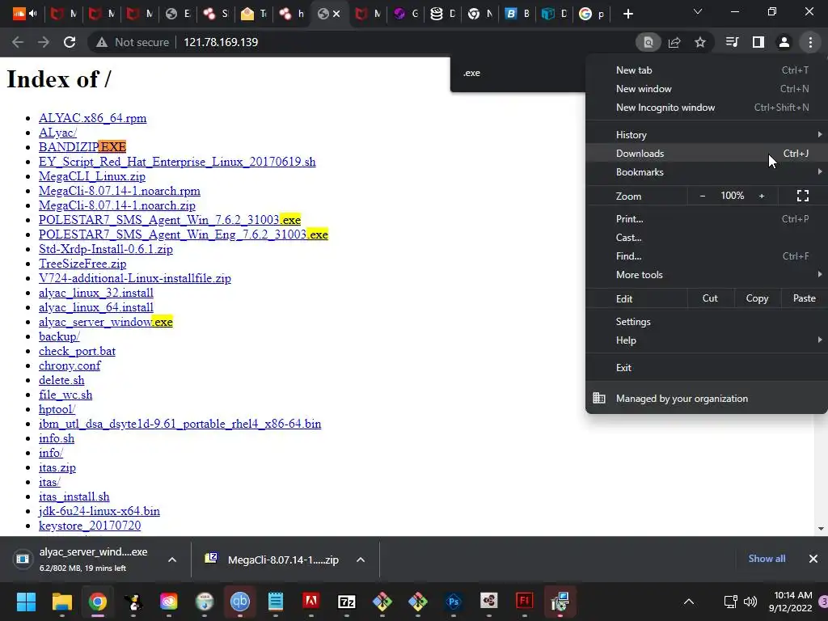This screenshot has width=828, height=621.
Task: Open a new tab with the plus button
Action: (x=627, y=14)
